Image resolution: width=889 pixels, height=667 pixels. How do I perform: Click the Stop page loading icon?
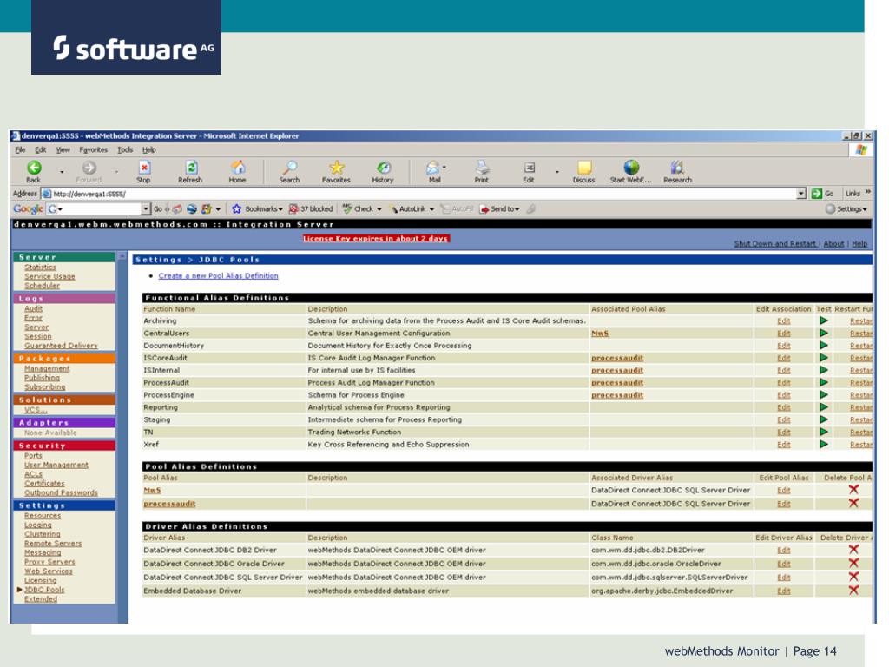(145, 168)
